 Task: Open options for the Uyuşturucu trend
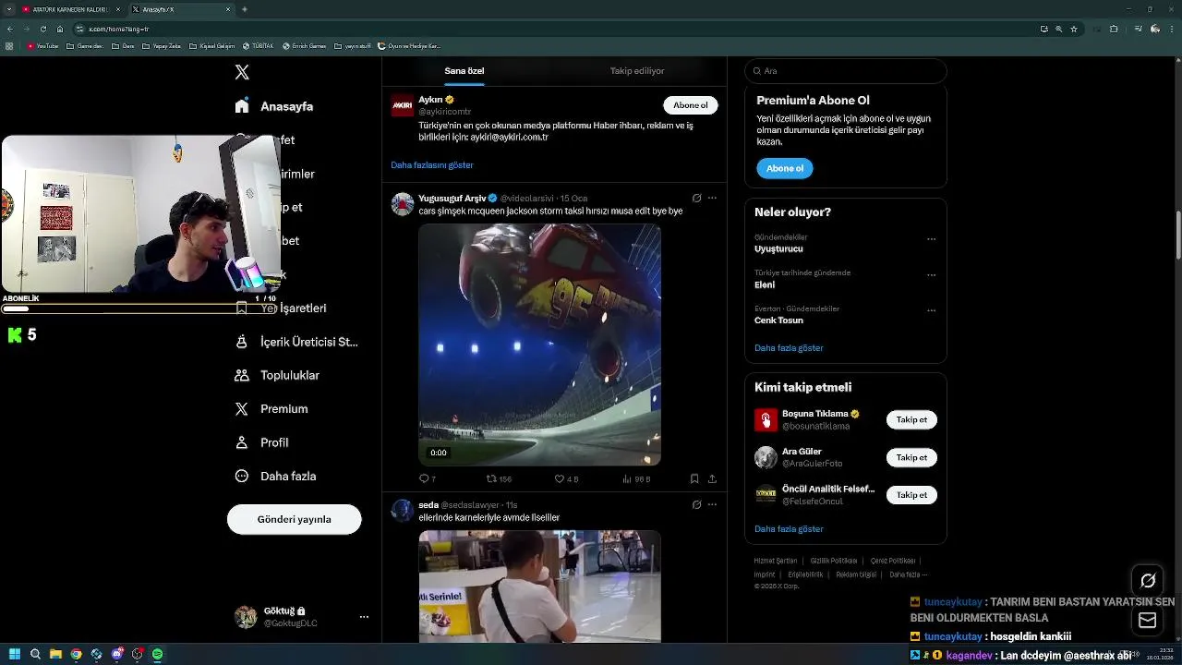(931, 239)
